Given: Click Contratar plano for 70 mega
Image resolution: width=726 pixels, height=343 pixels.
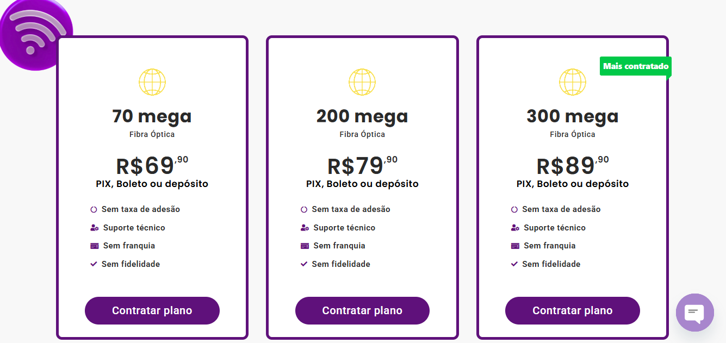Looking at the screenshot, I should click(152, 311).
